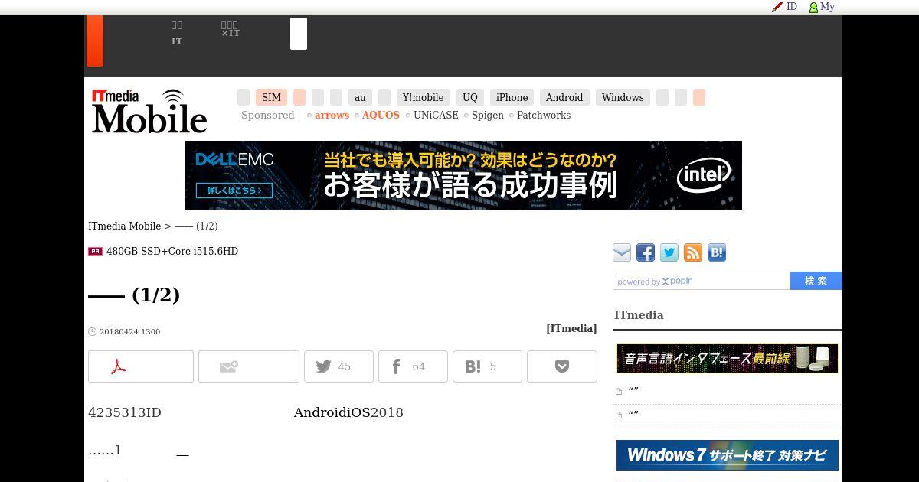Share the article via Facebook icon
The height and width of the screenshot is (482, 919).
tap(646, 252)
